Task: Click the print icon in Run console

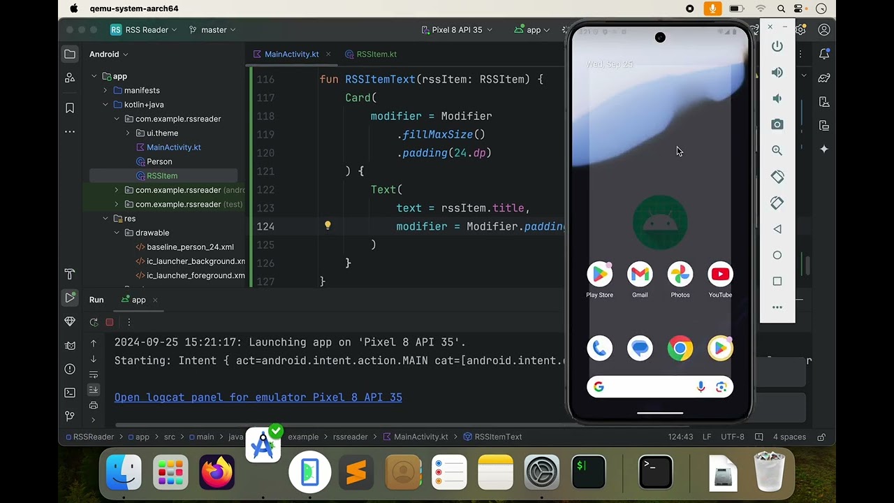Action: click(94, 405)
